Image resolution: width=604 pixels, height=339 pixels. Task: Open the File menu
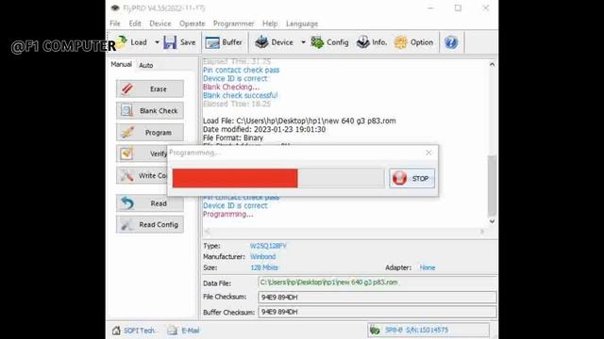[115, 24]
